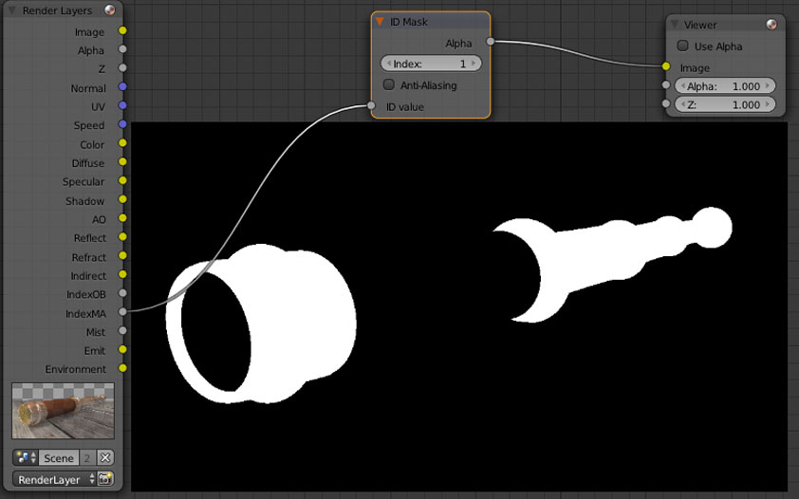The height and width of the screenshot is (499, 799).
Task: Click the Viewer Alpha value slider
Action: [x=724, y=85]
